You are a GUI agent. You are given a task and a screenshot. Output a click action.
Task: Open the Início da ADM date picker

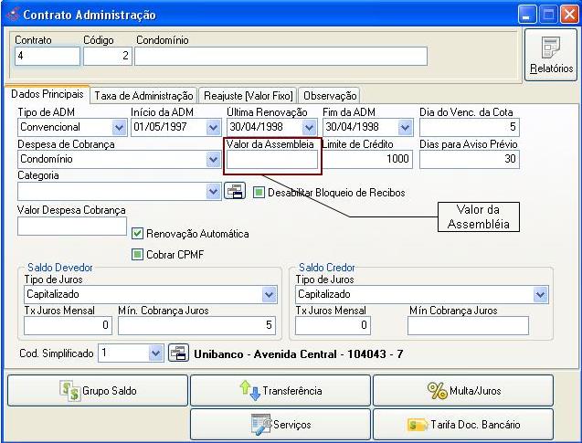click(x=213, y=127)
